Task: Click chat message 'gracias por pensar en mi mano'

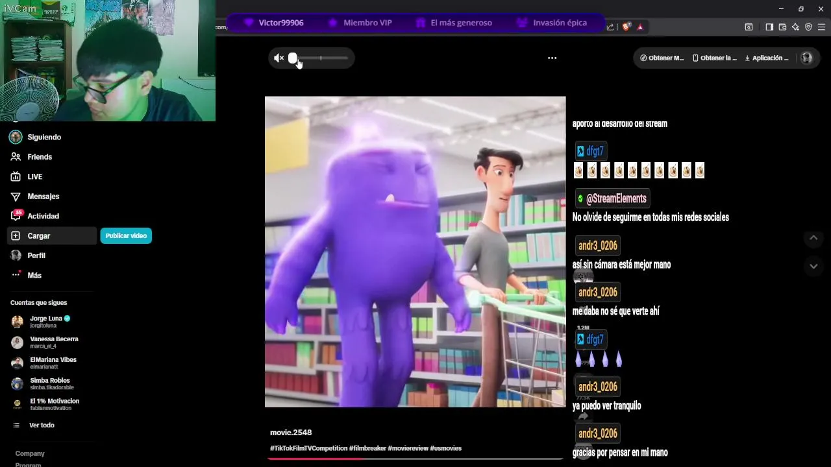Action: coord(620,453)
